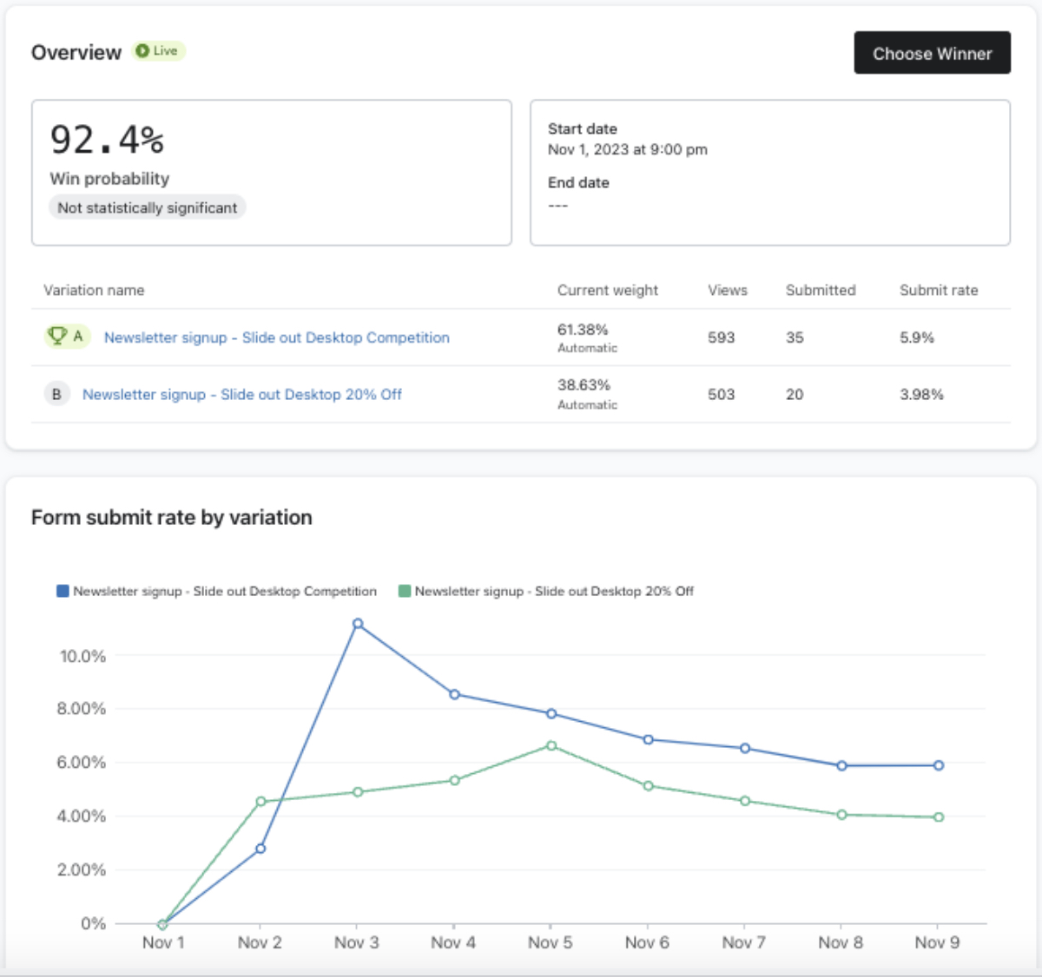Expand the Automatic weight option for Variation B
This screenshot has height=977, width=1042.
588,404
